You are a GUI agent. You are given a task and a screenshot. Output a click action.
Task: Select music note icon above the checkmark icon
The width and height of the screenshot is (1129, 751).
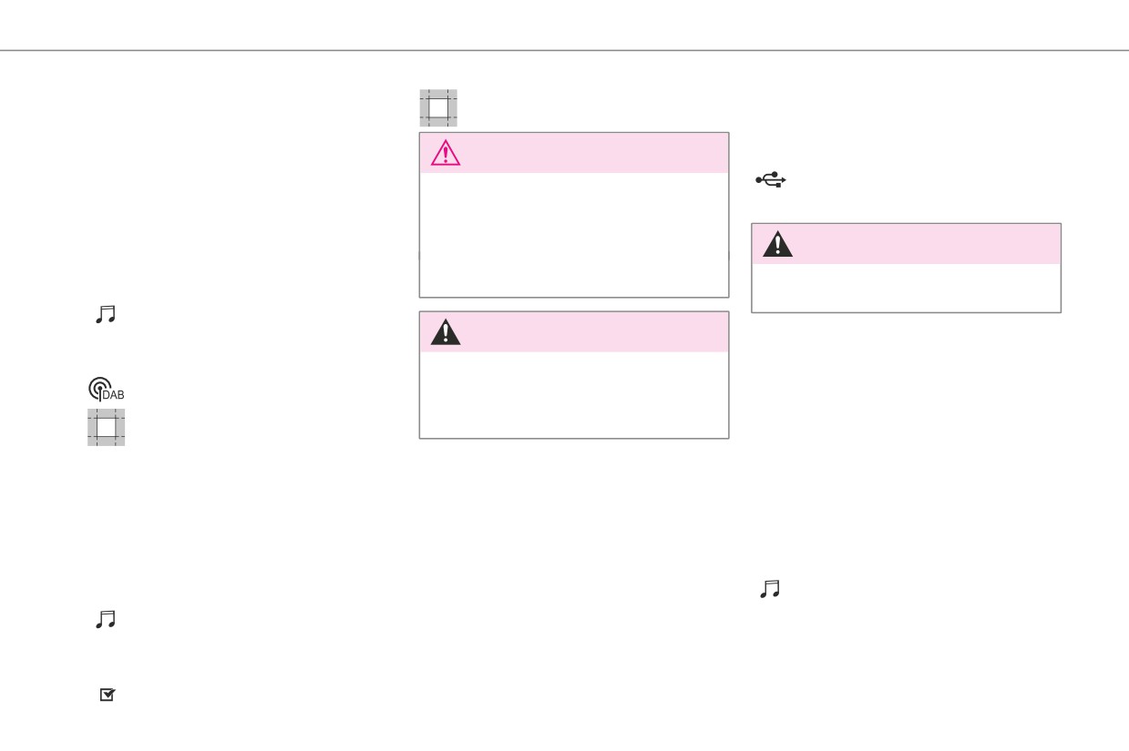[107, 619]
